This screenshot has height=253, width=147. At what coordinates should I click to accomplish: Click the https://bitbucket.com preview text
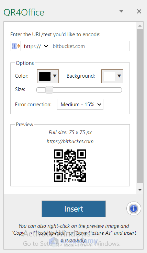pos(70,142)
